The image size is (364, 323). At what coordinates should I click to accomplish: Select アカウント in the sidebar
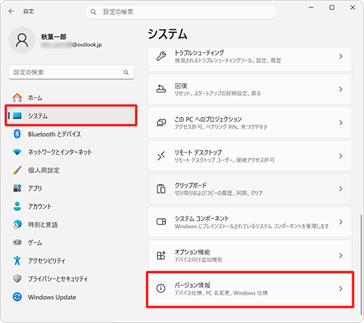71,206
